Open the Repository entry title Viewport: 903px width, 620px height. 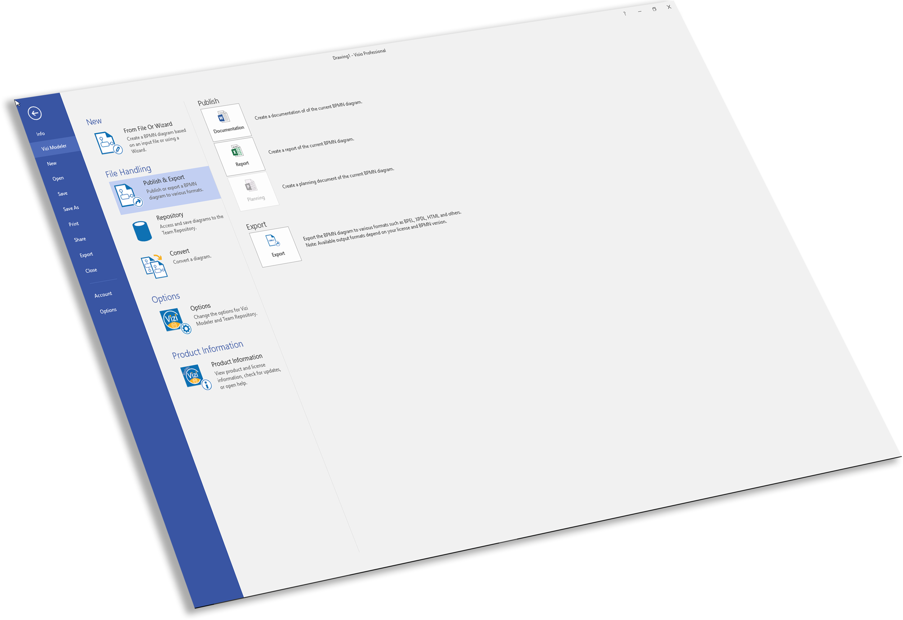170,216
